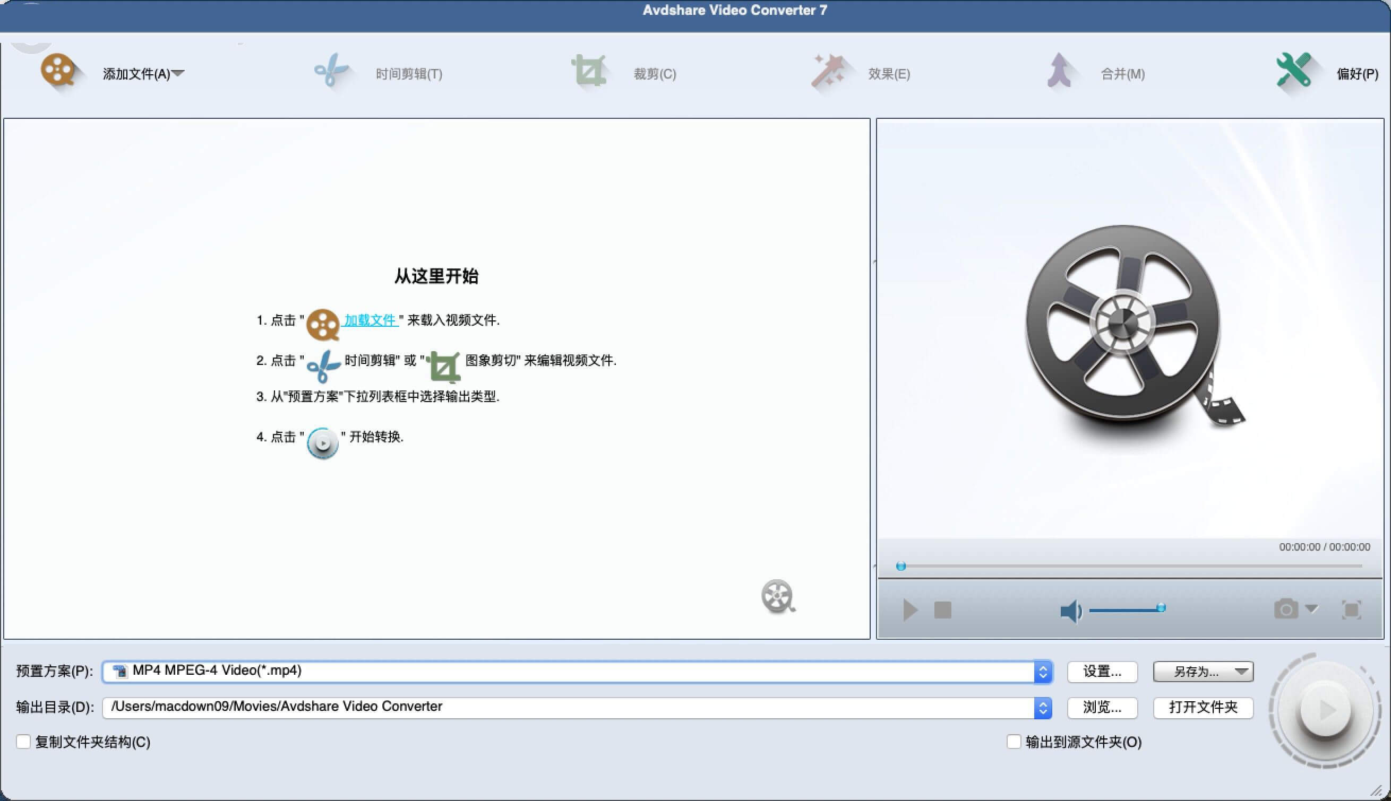Enable 复制文件夹结构(C) checkbox
This screenshot has width=1391, height=801.
[23, 742]
